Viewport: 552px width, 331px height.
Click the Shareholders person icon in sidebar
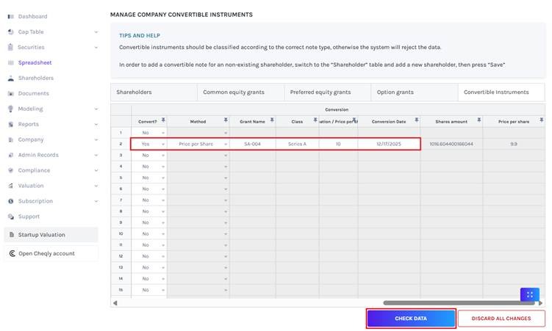pyautogui.click(x=10, y=78)
